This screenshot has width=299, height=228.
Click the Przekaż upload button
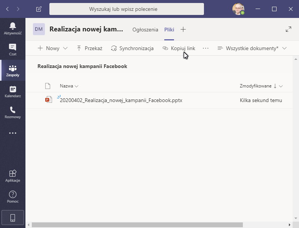coord(89,48)
